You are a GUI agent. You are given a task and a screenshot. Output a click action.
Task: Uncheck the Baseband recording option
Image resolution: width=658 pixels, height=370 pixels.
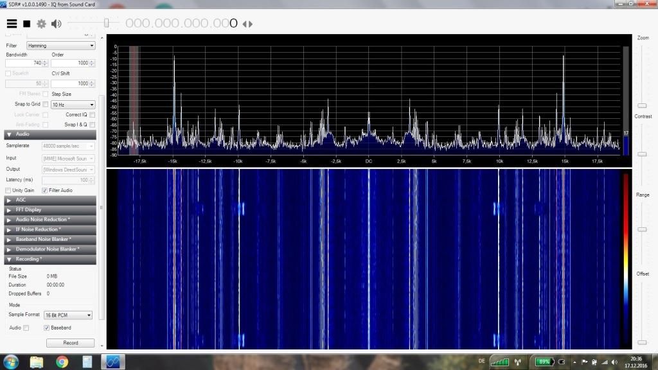pyautogui.click(x=46, y=328)
